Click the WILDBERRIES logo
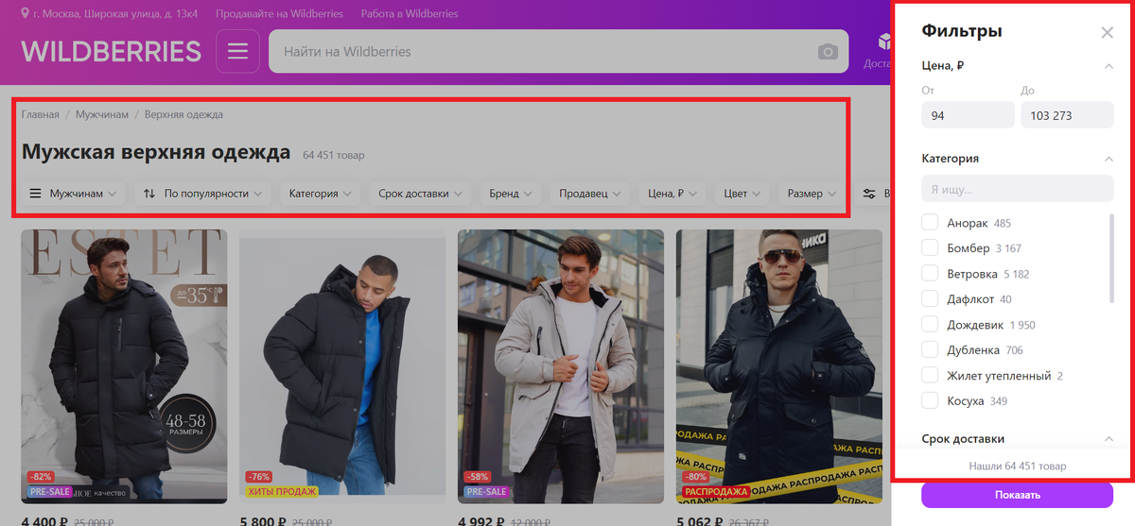This screenshot has height=526, width=1135. pyautogui.click(x=111, y=51)
